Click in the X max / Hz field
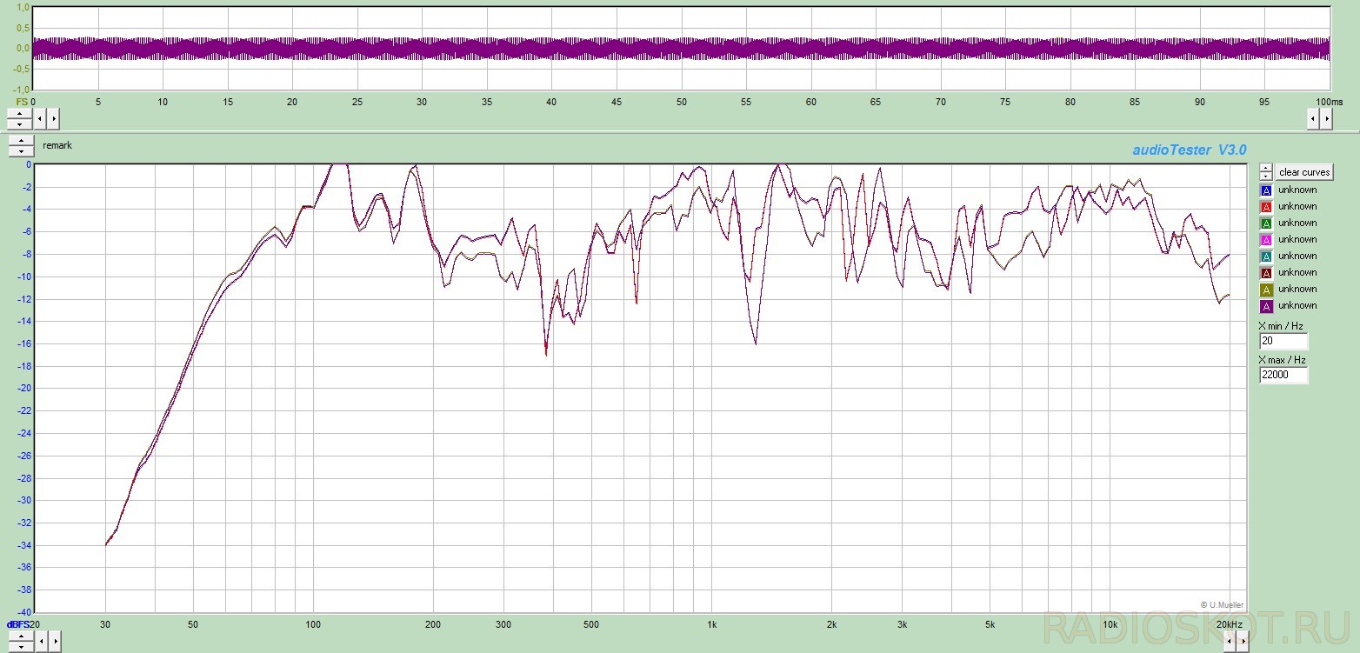This screenshot has height=653, width=1360. (1283, 376)
